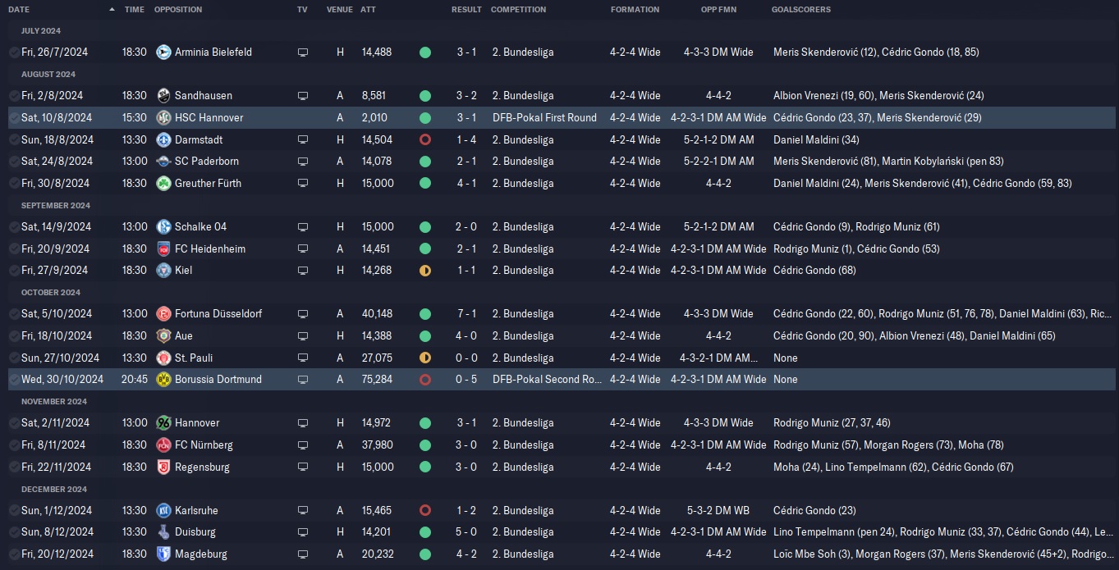
Task: Sort by the Competition column header
Action: [x=518, y=10]
